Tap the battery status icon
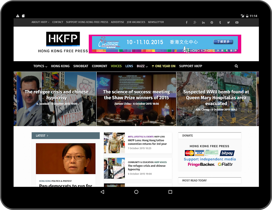 tap(247, 16)
